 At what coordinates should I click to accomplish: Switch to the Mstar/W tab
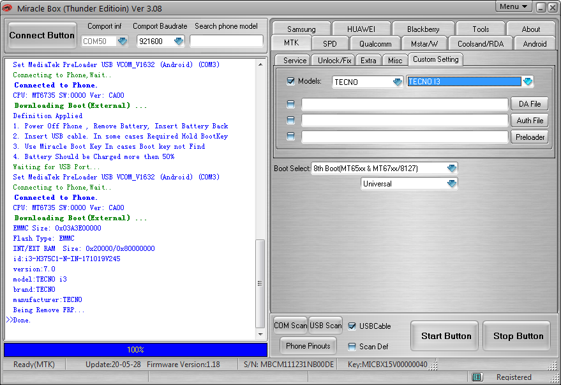click(x=424, y=43)
